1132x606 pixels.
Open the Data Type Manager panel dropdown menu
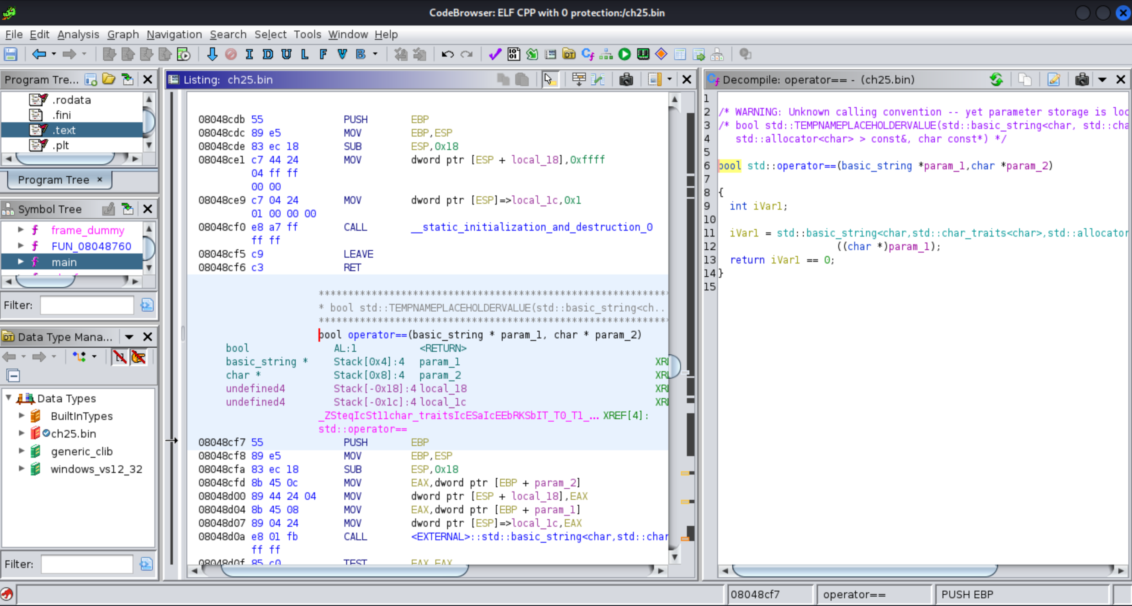pos(129,337)
